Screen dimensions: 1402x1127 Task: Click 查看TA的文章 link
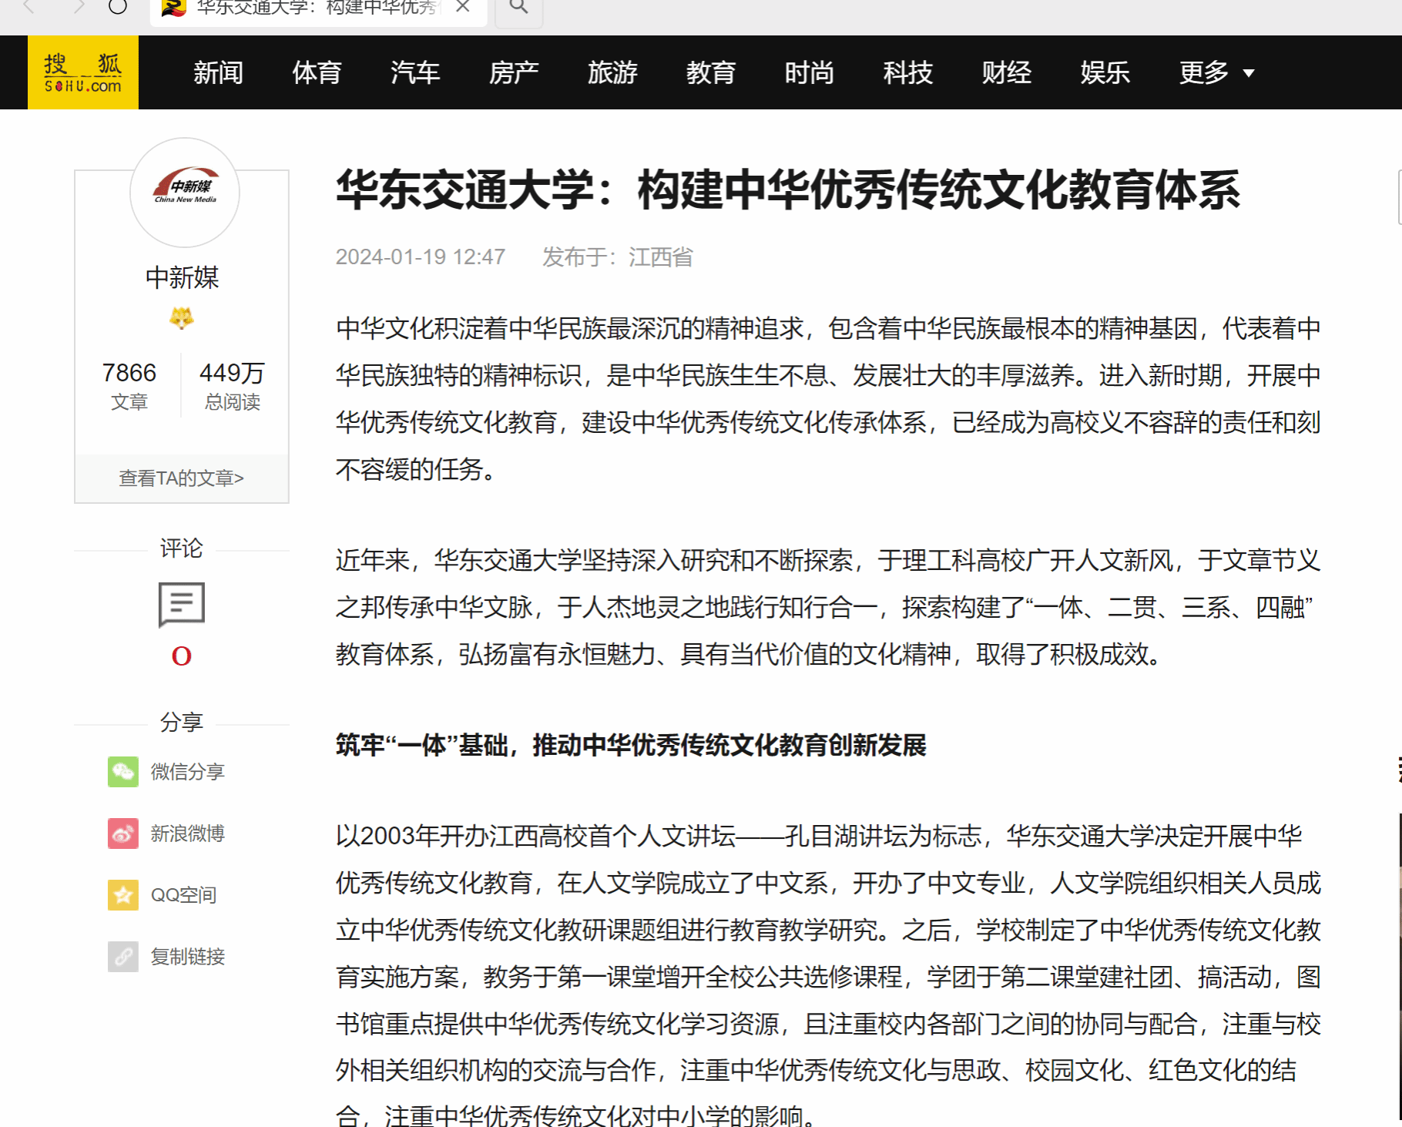[182, 478]
